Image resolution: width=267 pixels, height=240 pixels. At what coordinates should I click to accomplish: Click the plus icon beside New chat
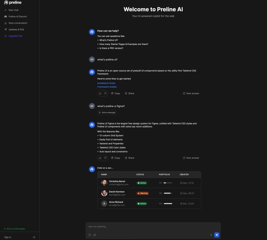point(6,10)
